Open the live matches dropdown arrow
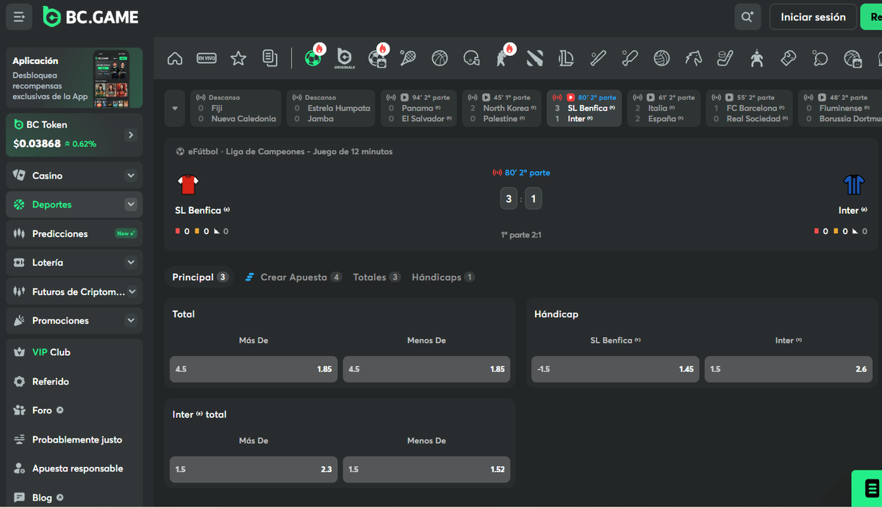 [x=175, y=109]
